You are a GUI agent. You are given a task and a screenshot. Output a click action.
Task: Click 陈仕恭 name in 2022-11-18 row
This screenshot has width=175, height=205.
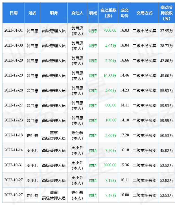(x=32, y=136)
